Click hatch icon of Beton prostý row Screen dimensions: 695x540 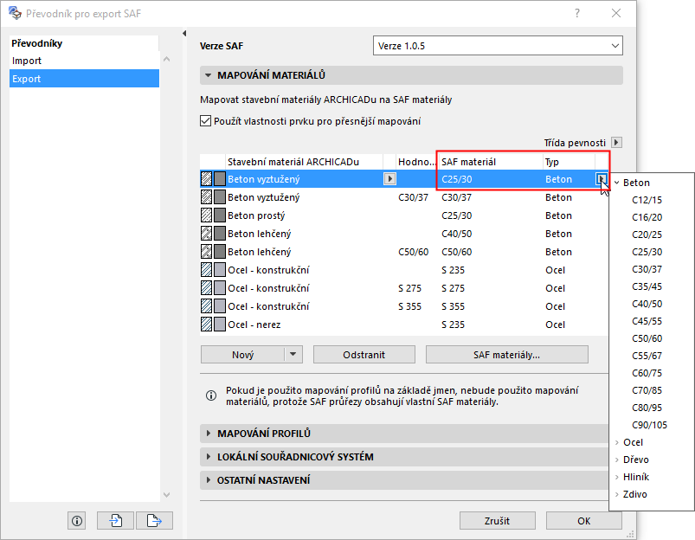pos(206,215)
